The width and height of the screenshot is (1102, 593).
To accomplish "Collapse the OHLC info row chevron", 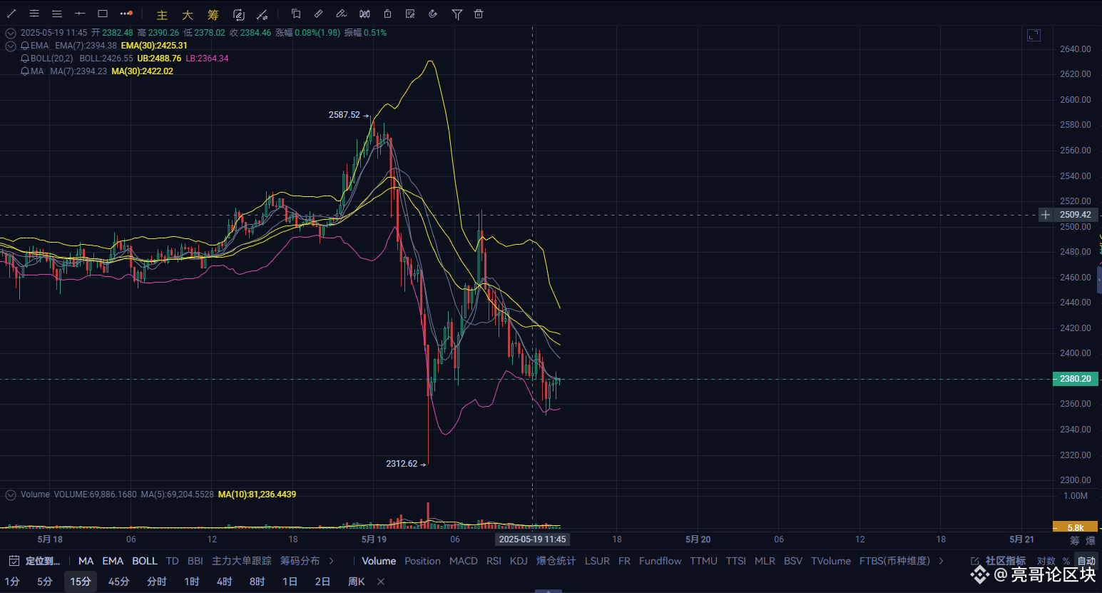I will pyautogui.click(x=11, y=33).
